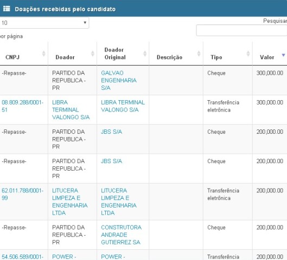Select PARTIDO DA REPUBLICA - PR in CONSTRUTORA row
This screenshot has height=260, width=287.
[x=69, y=235]
